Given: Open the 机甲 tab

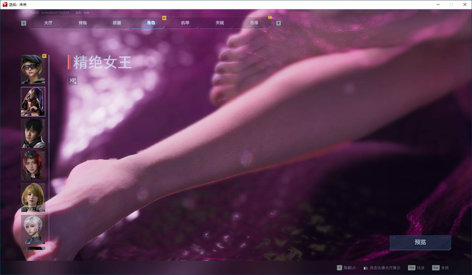Looking at the screenshot, I should point(185,23).
